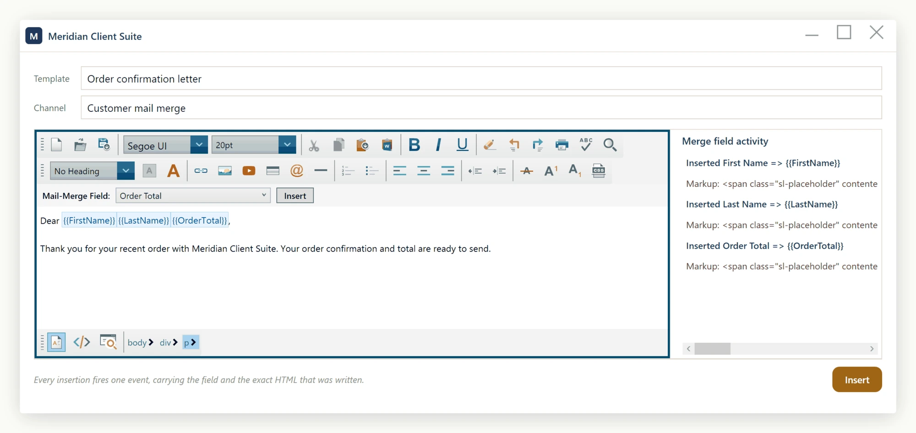Click the small Insert button beside Mail-Merge Field
Viewport: 916px width, 433px height.
(295, 196)
